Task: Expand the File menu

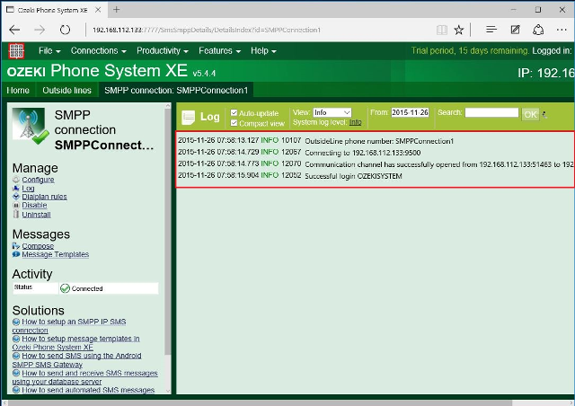Action: (49, 50)
